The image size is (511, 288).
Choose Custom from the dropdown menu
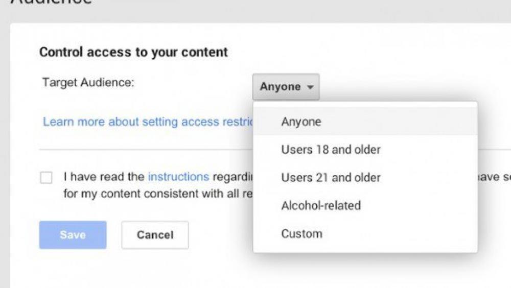click(x=301, y=234)
